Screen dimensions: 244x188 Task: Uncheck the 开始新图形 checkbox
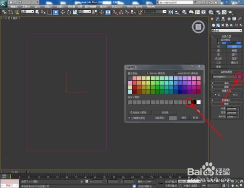219,43
